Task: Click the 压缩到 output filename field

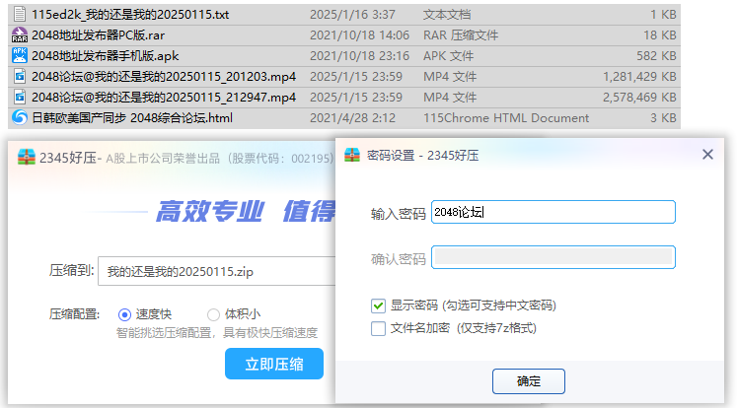Action: pyautogui.click(x=217, y=271)
